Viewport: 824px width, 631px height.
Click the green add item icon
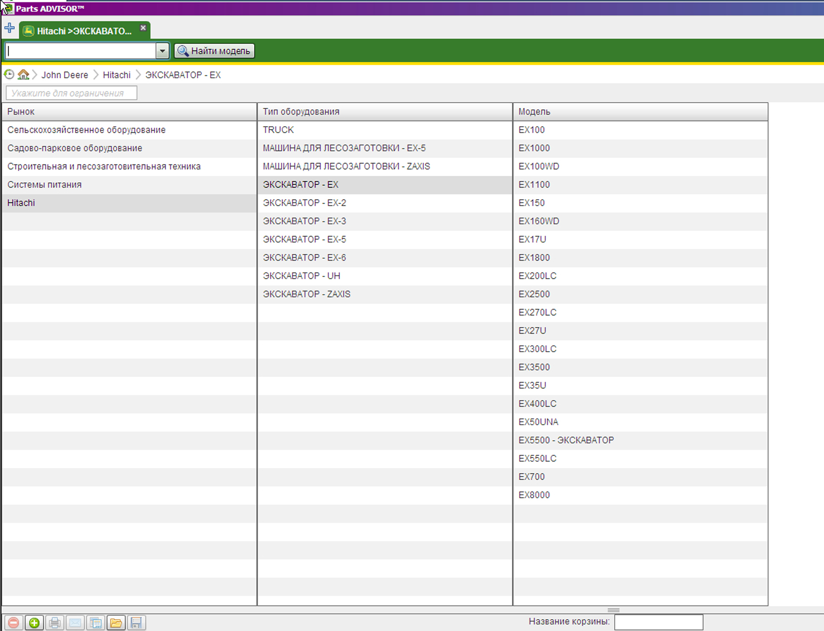tap(34, 623)
